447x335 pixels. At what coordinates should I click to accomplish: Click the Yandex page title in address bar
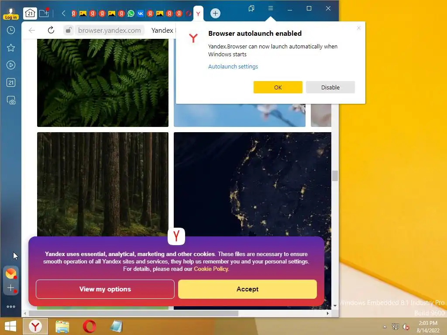tap(162, 30)
